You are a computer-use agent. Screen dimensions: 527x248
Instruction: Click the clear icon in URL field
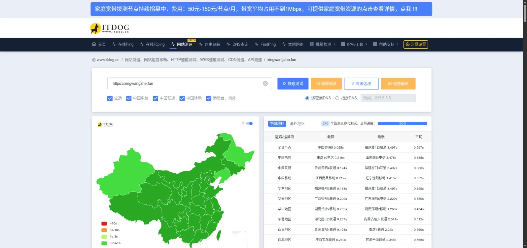(x=265, y=83)
